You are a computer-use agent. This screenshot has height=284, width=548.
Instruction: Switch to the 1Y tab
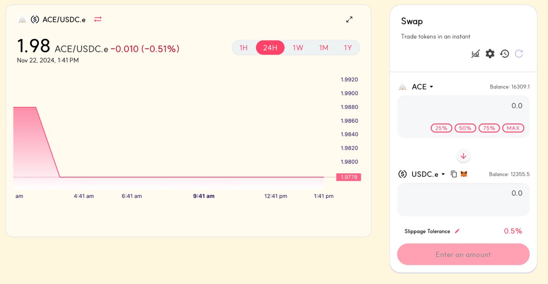348,47
